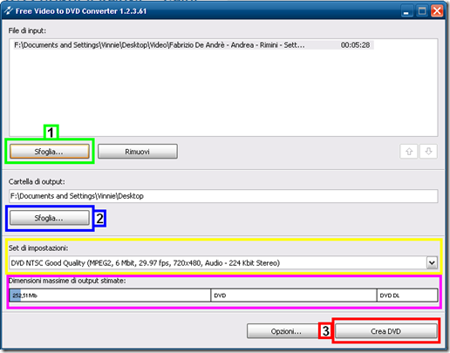Click the move-up arrow icon

409,152
